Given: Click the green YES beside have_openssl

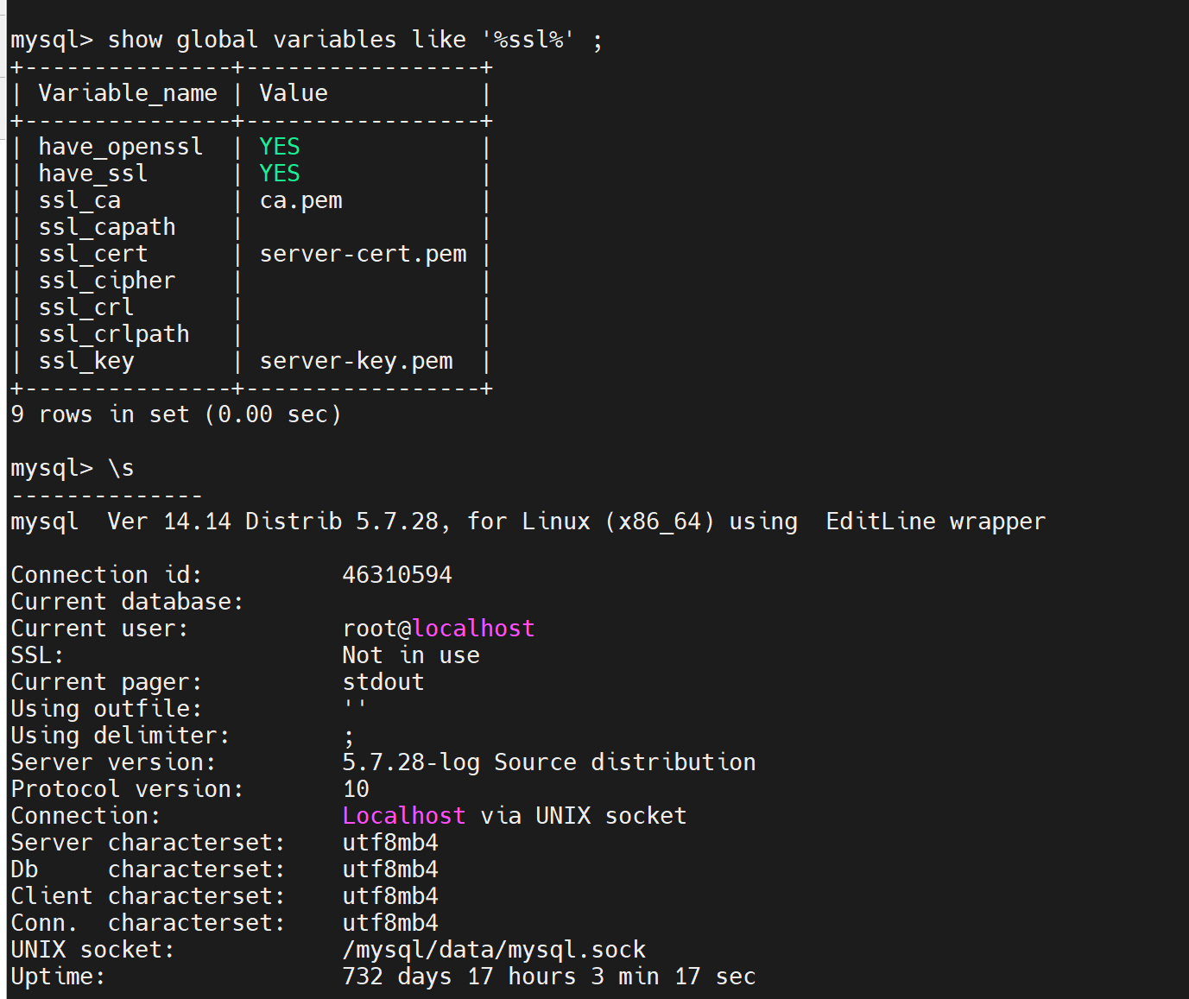Looking at the screenshot, I should [280, 147].
